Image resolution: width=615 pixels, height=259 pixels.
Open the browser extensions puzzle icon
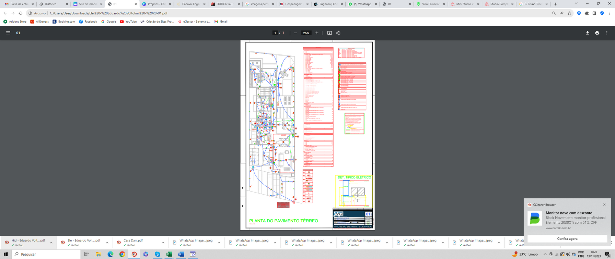[x=587, y=13]
